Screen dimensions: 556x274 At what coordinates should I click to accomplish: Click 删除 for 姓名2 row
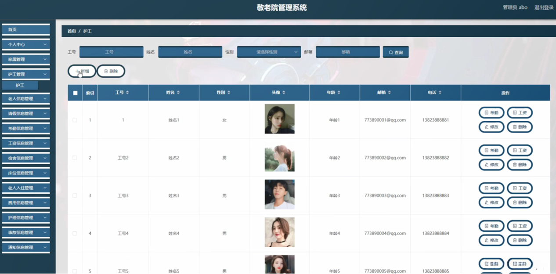(x=520, y=165)
